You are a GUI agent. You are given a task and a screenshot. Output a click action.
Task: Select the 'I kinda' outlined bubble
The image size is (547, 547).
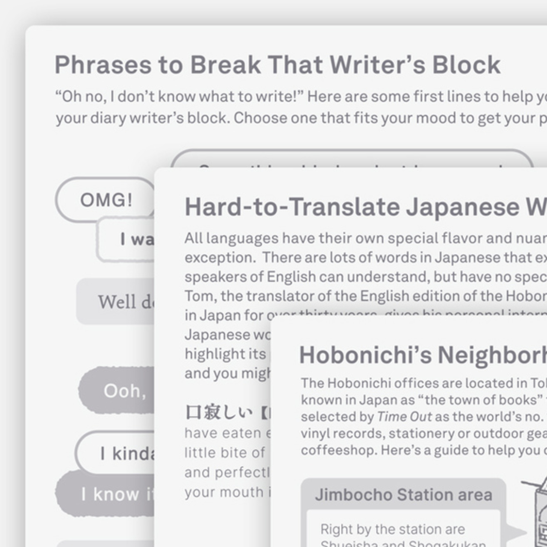point(115,453)
